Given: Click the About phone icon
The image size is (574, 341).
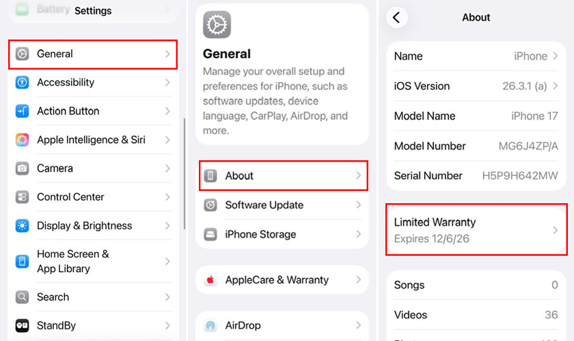Looking at the screenshot, I should point(210,175).
